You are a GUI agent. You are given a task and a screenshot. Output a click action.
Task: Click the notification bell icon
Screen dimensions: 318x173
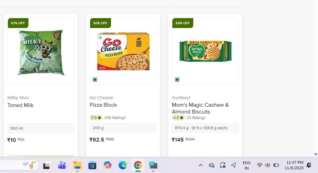click(309, 165)
